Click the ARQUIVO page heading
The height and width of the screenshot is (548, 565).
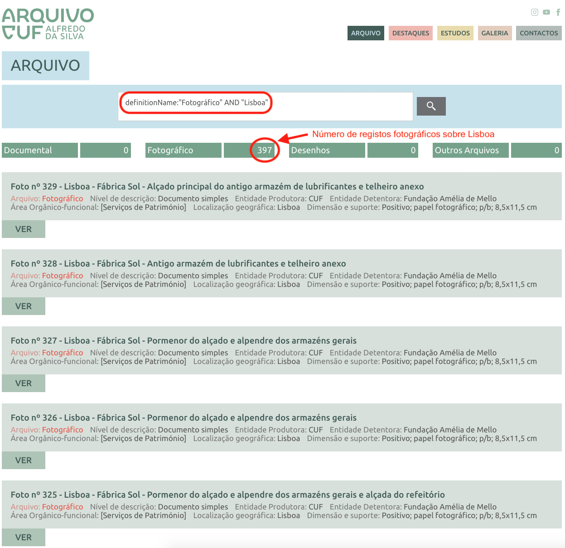(45, 66)
